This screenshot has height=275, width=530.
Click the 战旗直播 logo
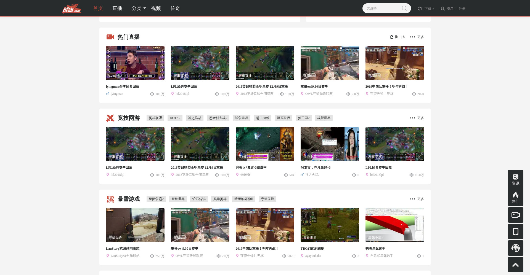(x=72, y=8)
